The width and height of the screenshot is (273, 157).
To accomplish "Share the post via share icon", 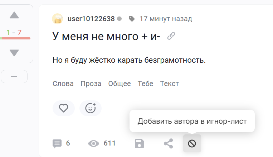I will [169, 144].
